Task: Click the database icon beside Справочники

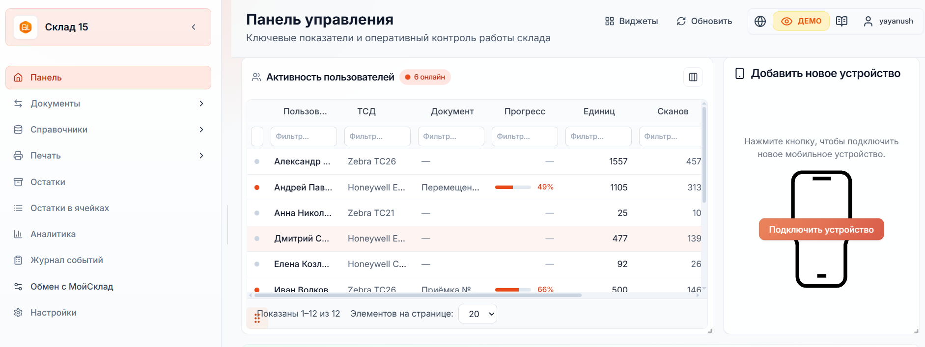Action: [x=18, y=130]
